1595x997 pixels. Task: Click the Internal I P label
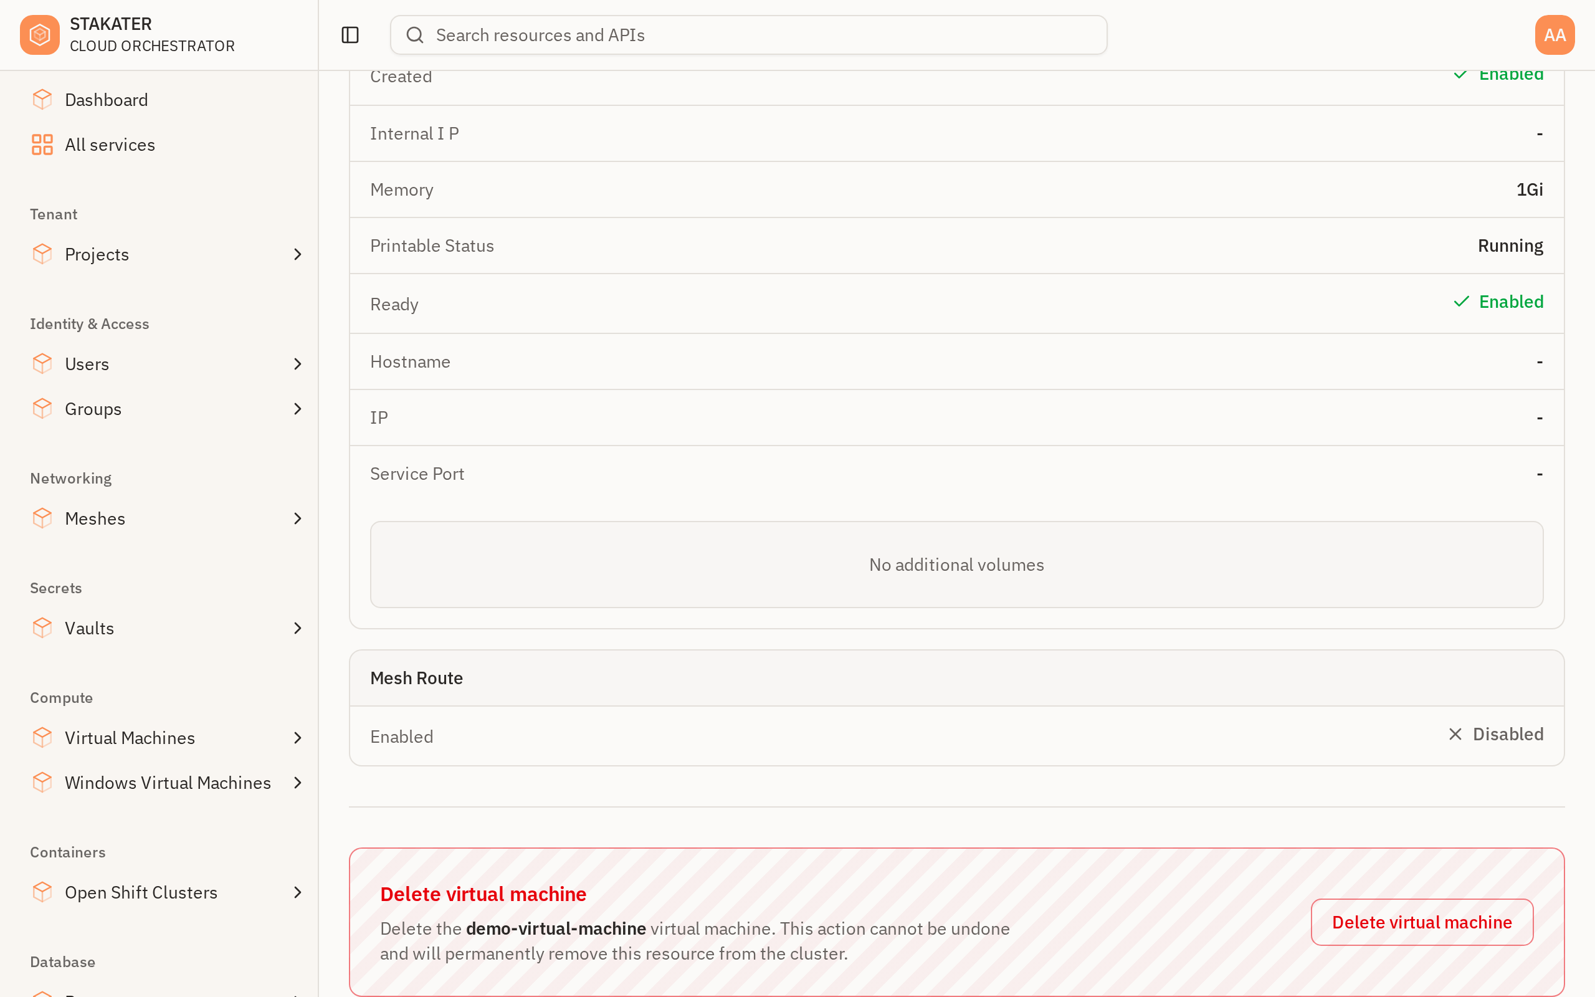point(414,133)
